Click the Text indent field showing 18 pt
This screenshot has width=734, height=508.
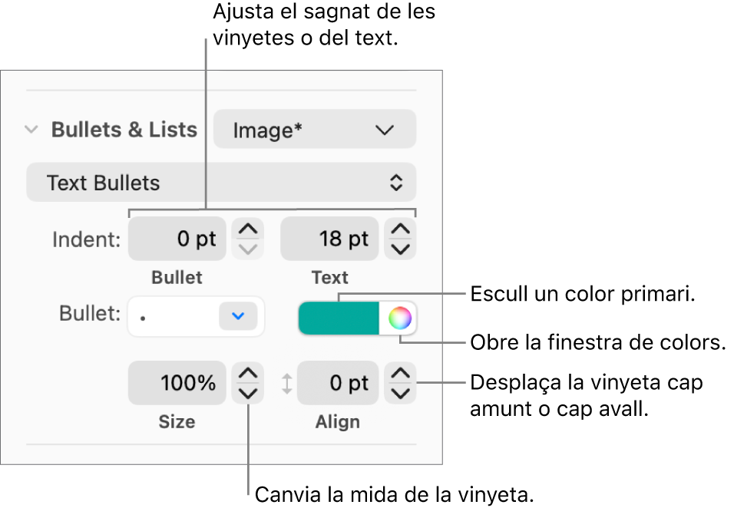[x=329, y=239]
